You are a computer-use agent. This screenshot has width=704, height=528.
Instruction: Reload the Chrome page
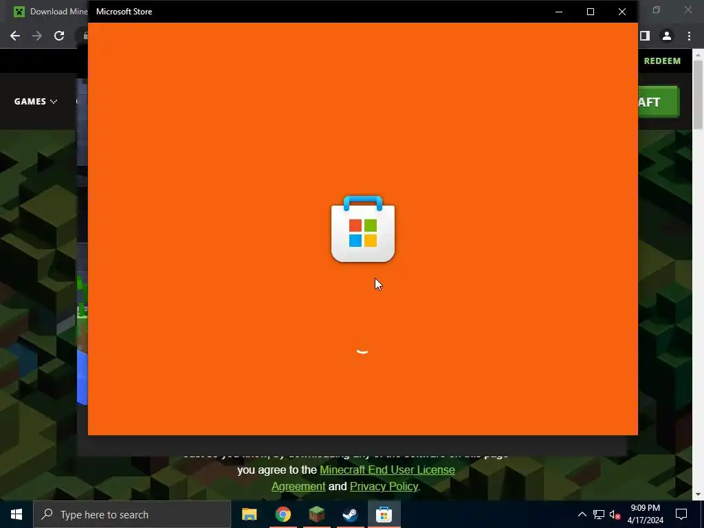pyautogui.click(x=59, y=36)
